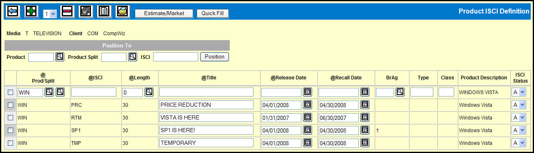534x153 pixels.
Task: Open Product Split lookup in Position To
Action: click(x=133, y=57)
